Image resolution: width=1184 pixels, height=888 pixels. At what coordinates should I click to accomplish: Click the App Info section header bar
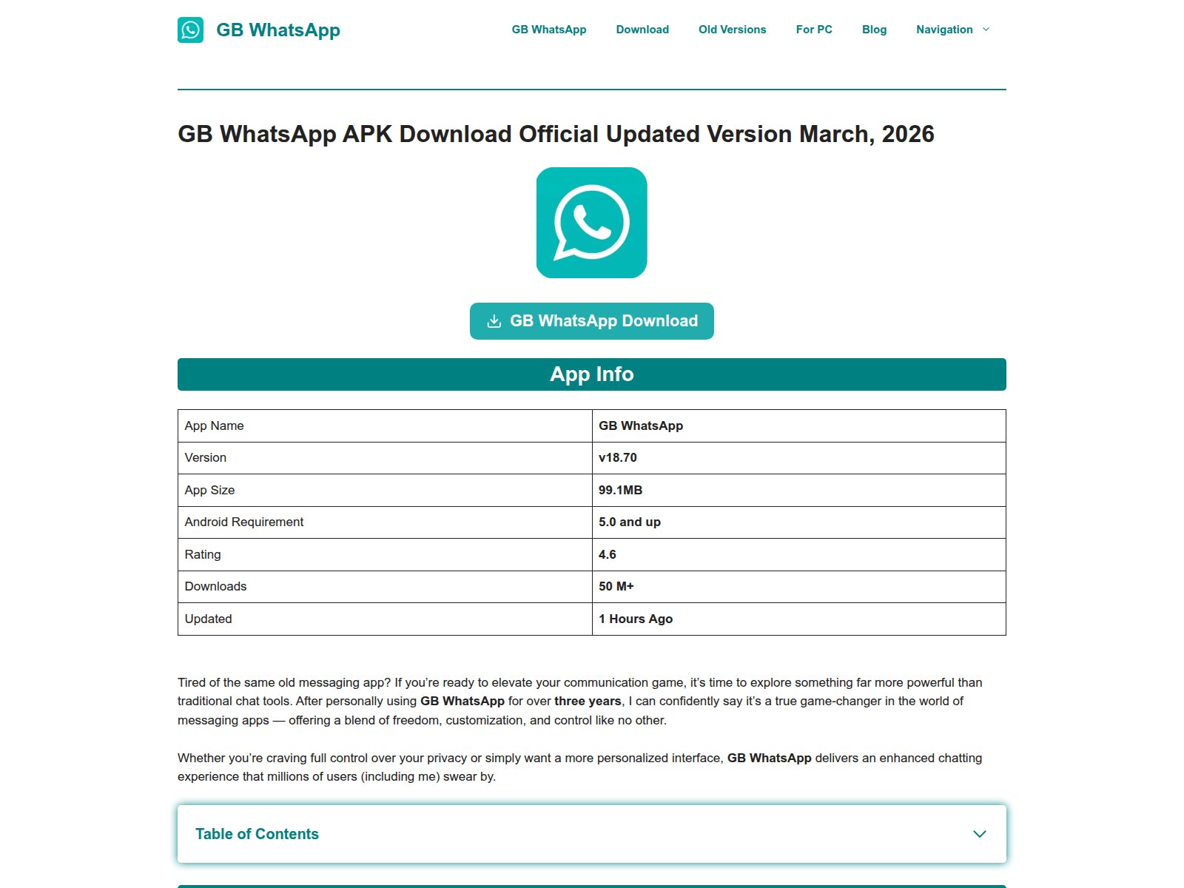[591, 374]
